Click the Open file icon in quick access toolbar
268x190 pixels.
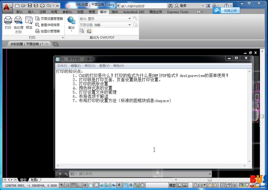24,5
